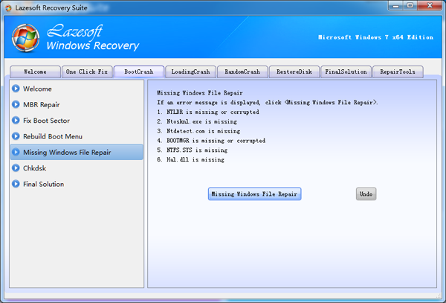Image resolution: width=446 pixels, height=303 pixels.
Task: Click 'Ntdetect.com is missing' line
Action: click(x=203, y=131)
